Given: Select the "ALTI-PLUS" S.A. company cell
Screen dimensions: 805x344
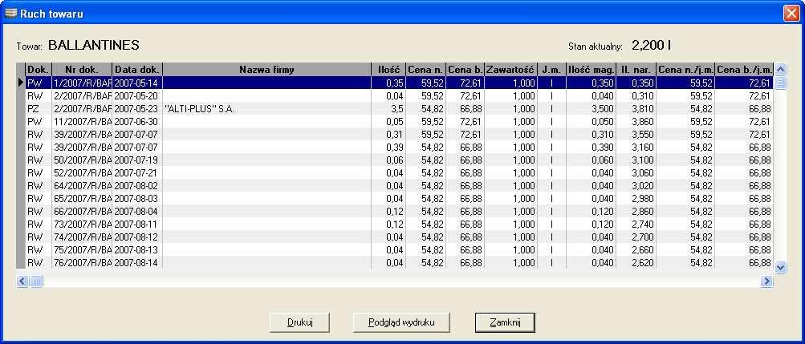Looking at the screenshot, I should (x=267, y=109).
